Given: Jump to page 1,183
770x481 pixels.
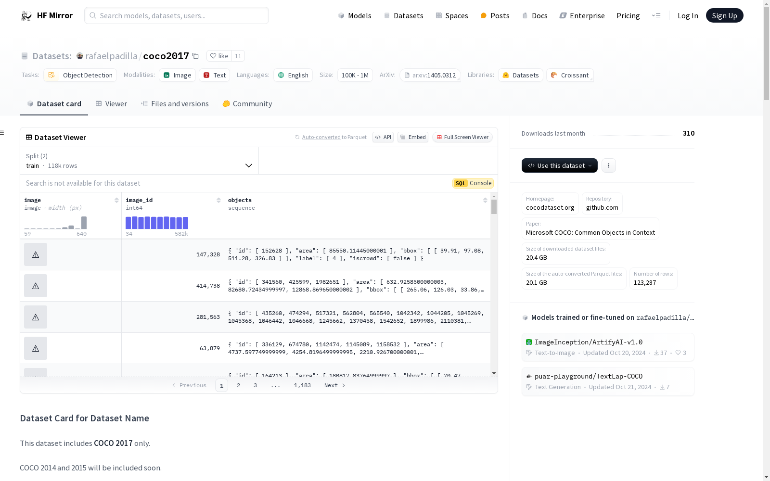Looking at the screenshot, I should (x=302, y=385).
